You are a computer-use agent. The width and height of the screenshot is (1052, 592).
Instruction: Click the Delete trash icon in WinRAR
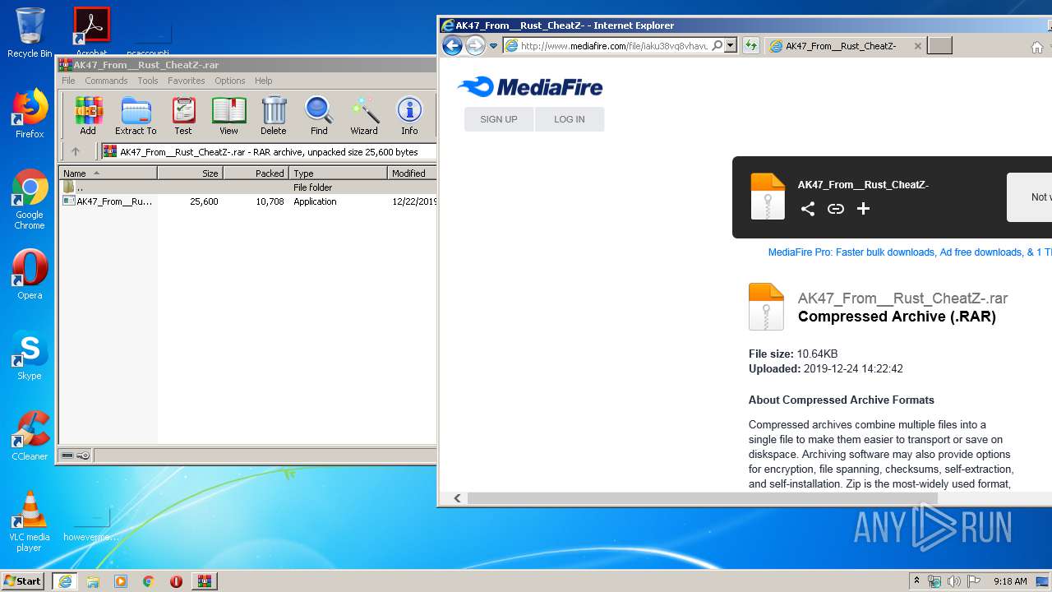click(274, 115)
